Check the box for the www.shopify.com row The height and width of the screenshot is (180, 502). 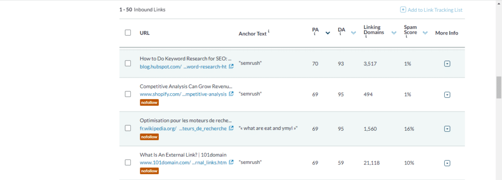[128, 94]
